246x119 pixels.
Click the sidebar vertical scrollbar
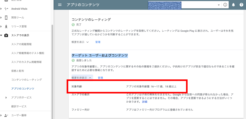pos(52,72)
